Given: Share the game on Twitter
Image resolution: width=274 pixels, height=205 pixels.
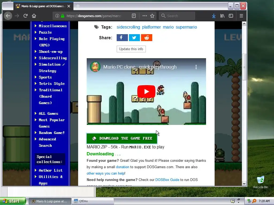Looking at the screenshot, I should pos(134,38).
